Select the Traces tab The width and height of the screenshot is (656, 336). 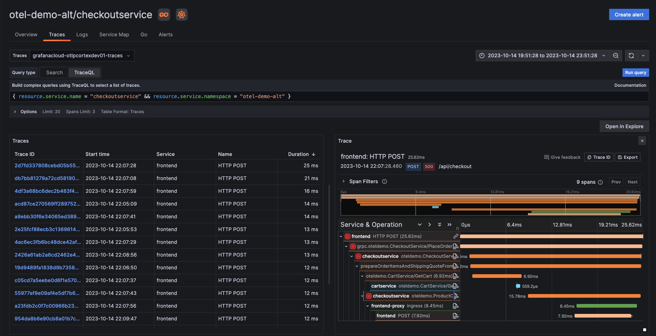(x=57, y=35)
